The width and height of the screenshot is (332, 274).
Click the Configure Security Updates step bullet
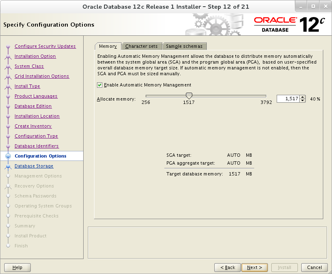[8, 46]
